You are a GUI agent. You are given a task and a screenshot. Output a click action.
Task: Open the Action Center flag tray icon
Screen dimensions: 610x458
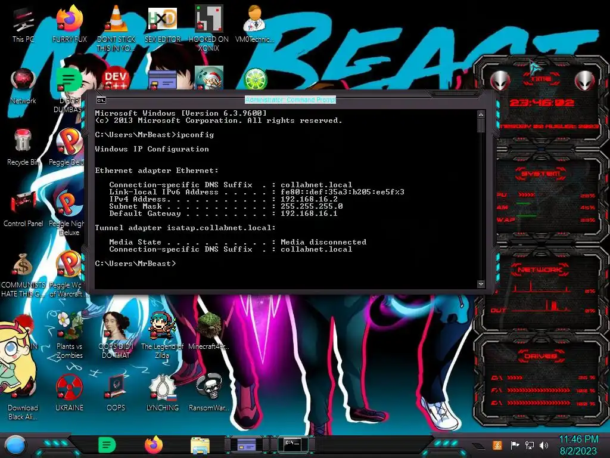(515, 445)
